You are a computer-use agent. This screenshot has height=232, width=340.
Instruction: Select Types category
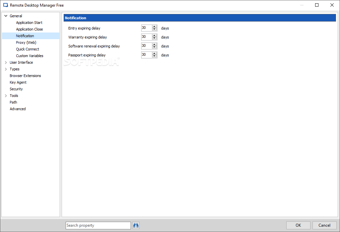tap(15, 69)
